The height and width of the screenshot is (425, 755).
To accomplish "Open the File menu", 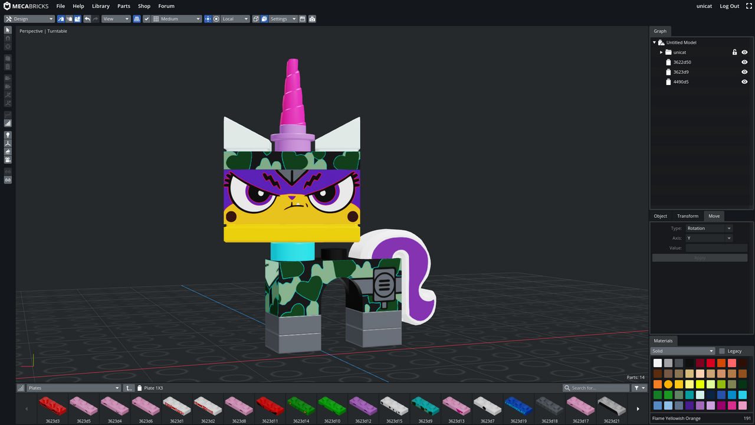I will pyautogui.click(x=61, y=6).
